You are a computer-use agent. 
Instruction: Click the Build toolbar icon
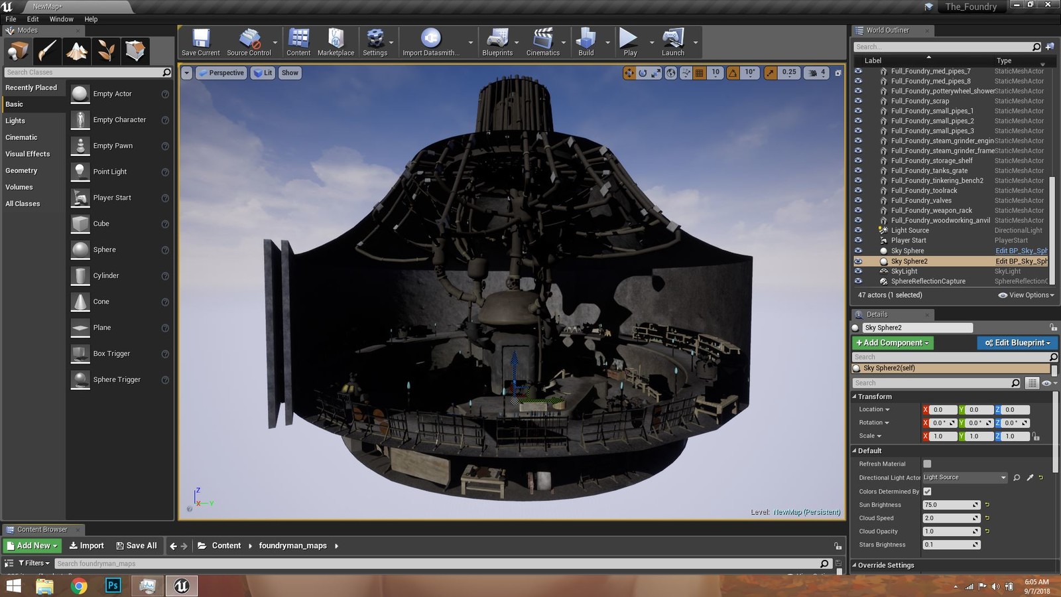pyautogui.click(x=586, y=38)
